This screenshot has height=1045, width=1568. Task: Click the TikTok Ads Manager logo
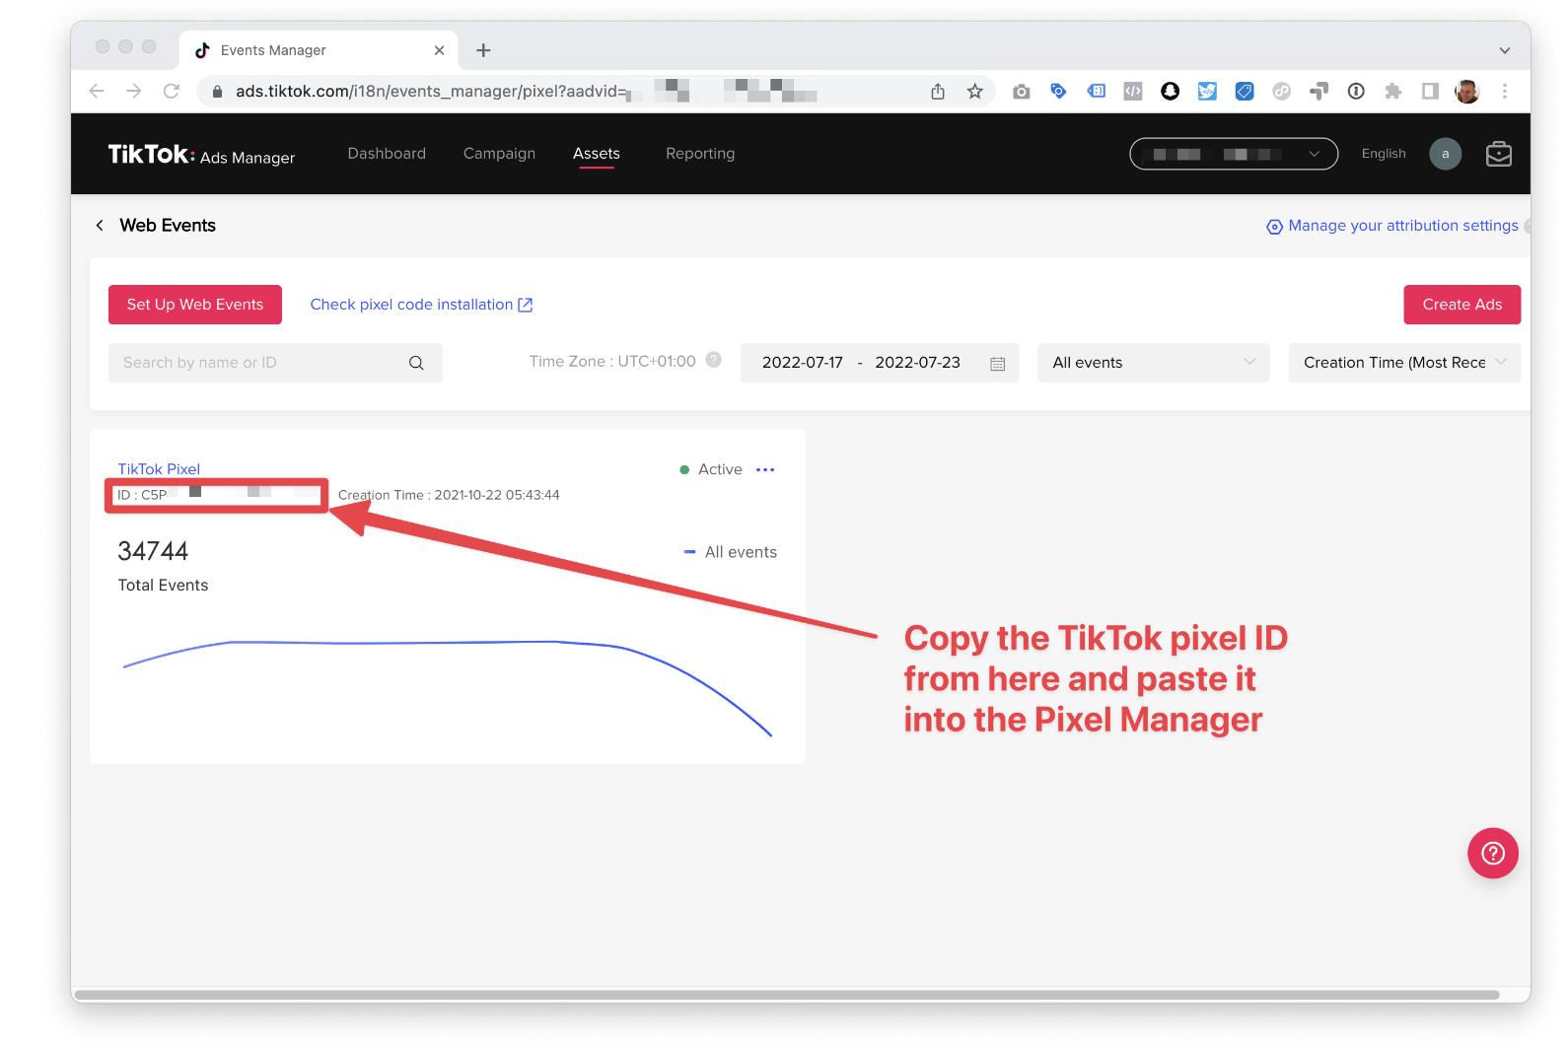tap(201, 155)
